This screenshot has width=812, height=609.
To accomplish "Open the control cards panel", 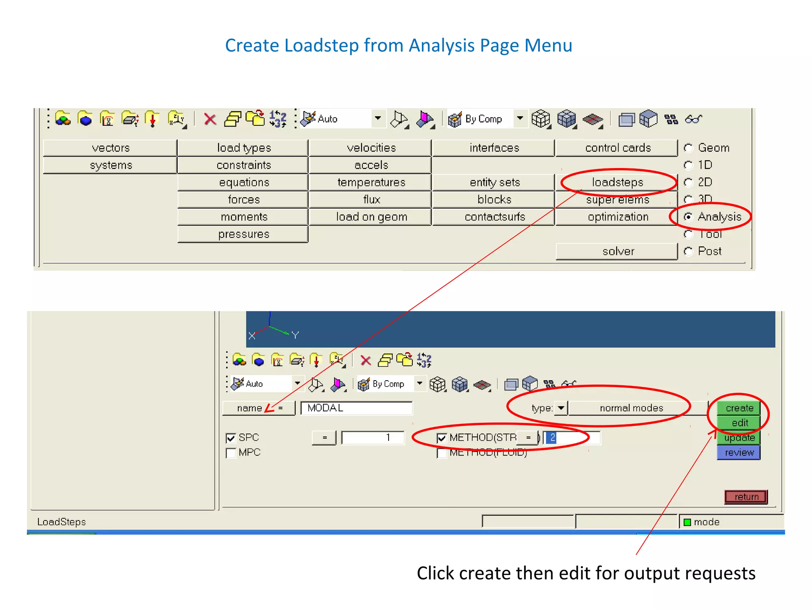I will pos(617,148).
